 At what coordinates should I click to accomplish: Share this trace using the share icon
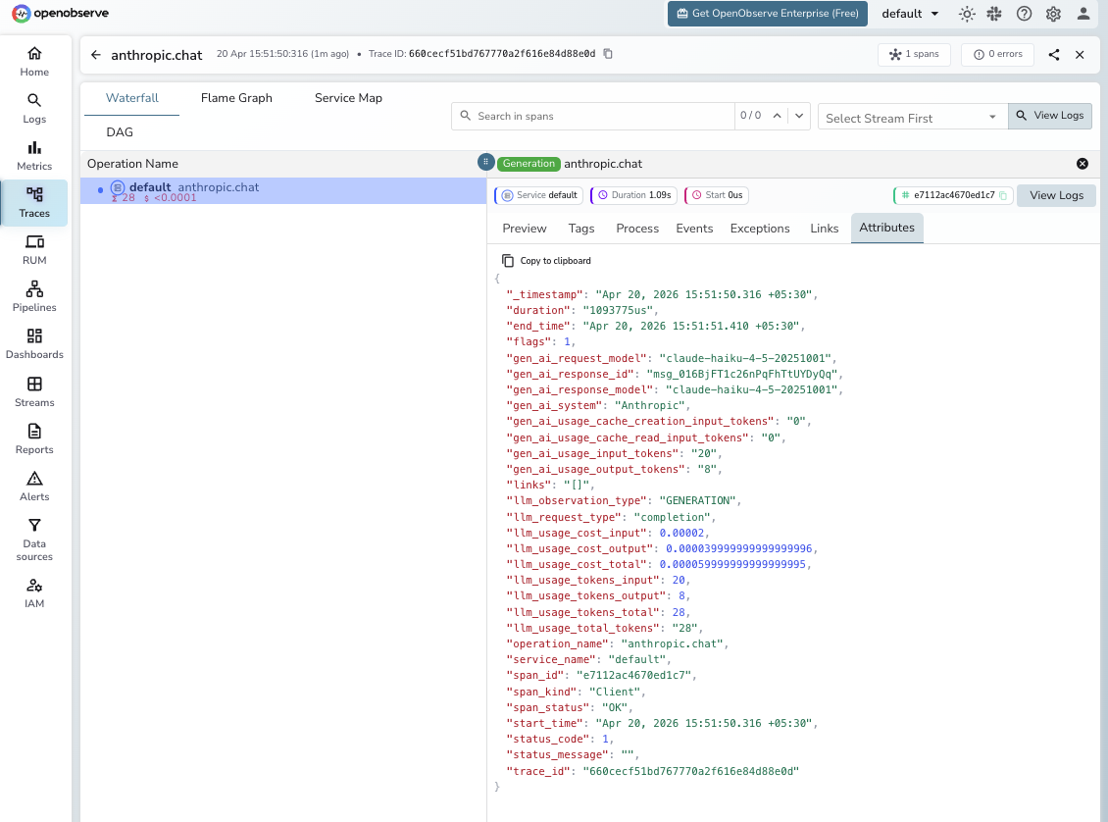coord(1054,55)
